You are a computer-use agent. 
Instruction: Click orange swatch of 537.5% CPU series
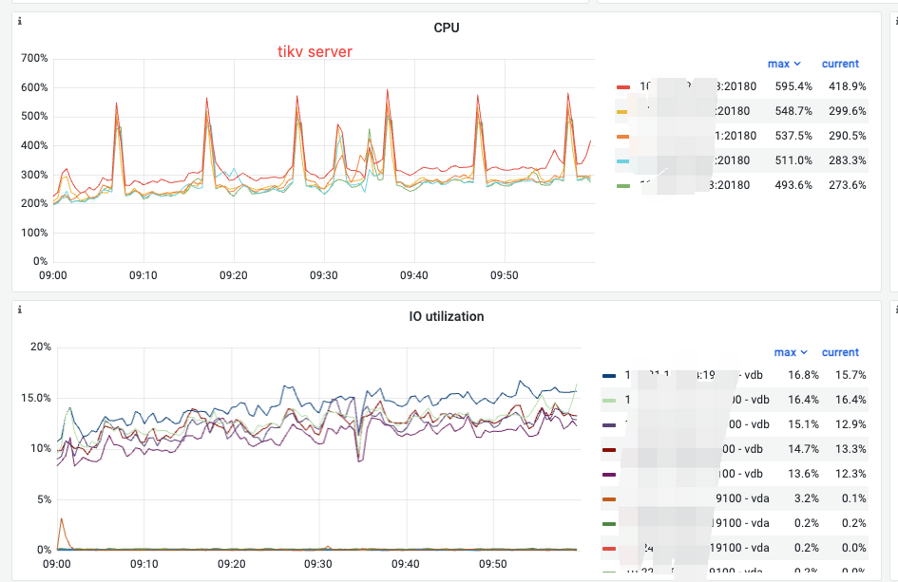[x=623, y=136]
